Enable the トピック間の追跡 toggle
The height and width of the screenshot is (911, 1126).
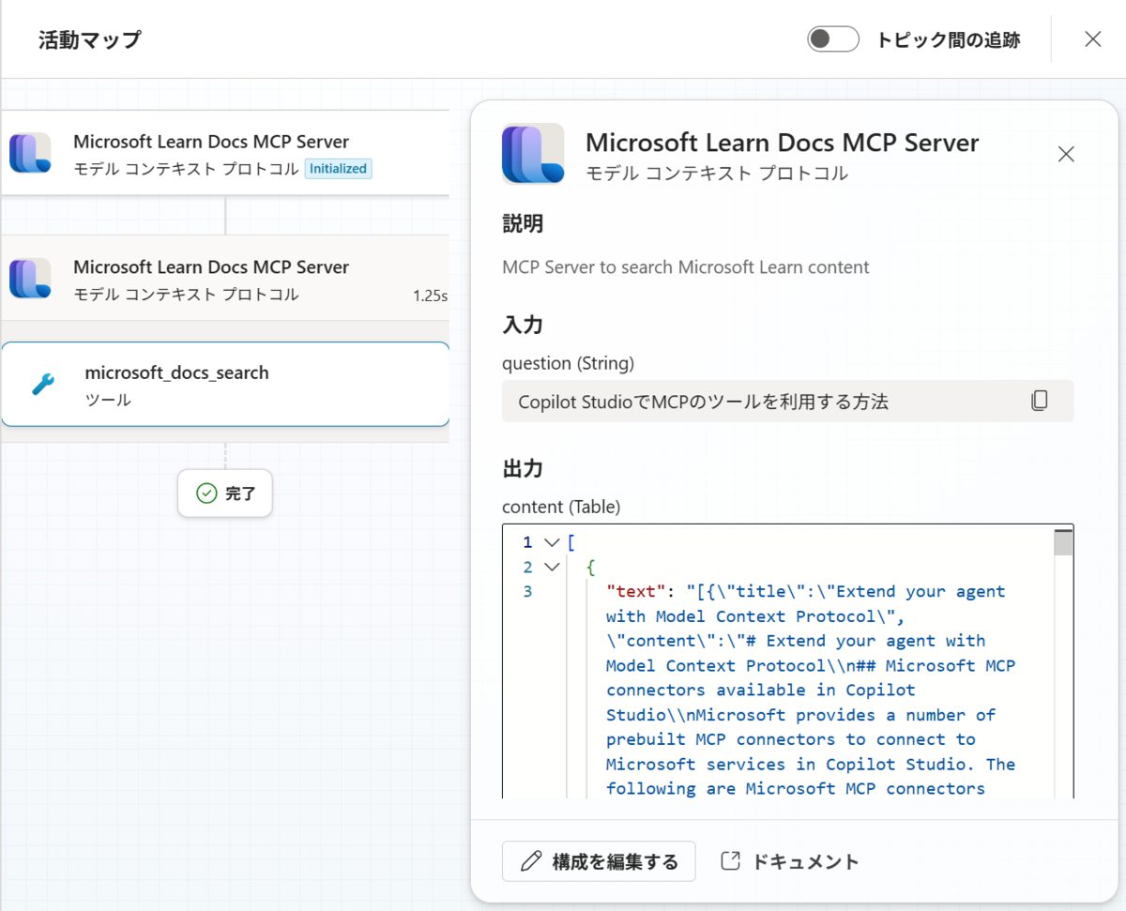(832, 38)
